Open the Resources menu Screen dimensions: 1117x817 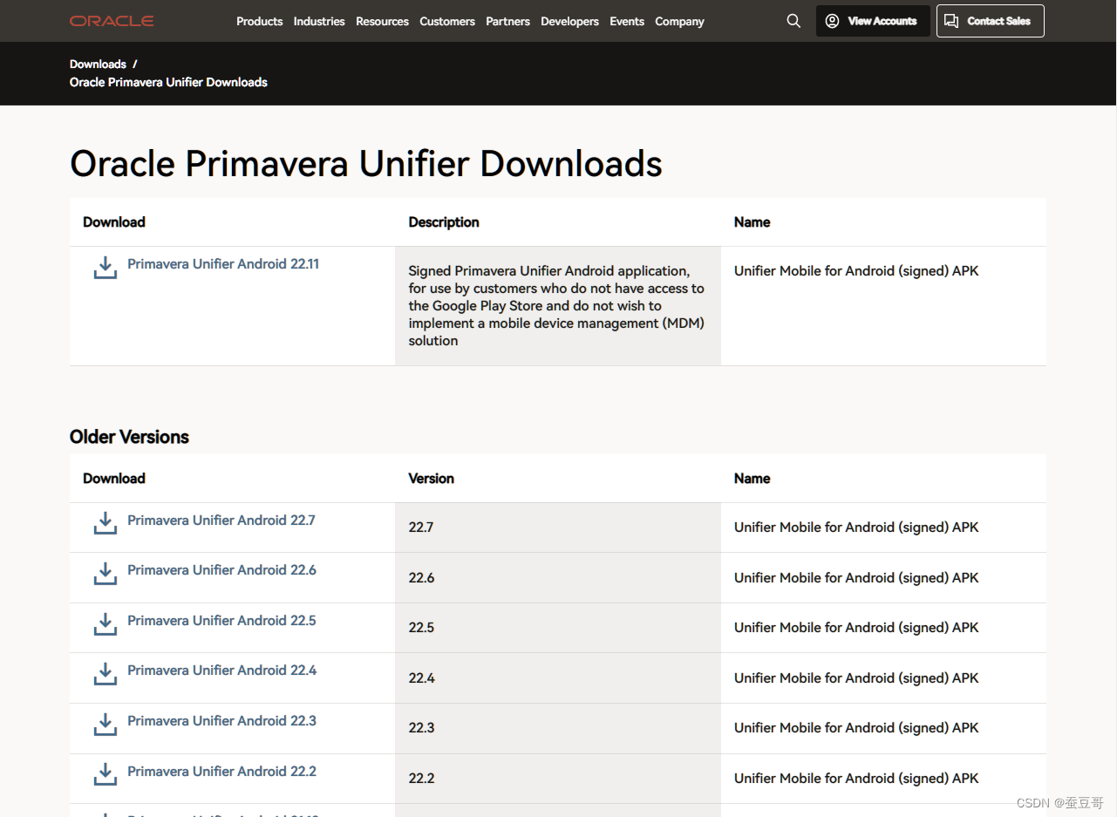pyautogui.click(x=382, y=21)
